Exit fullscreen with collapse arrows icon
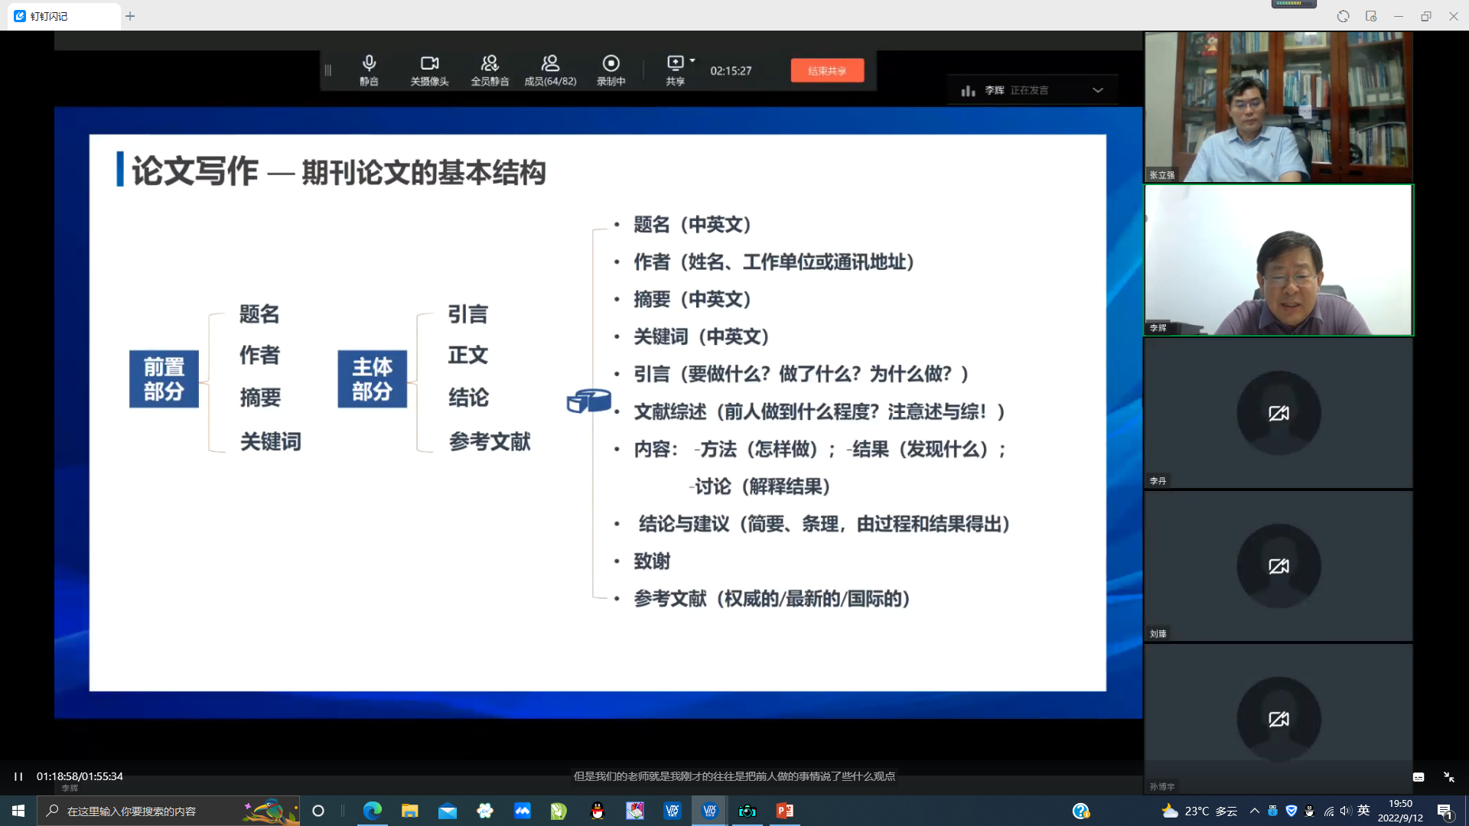Screen dimensions: 1469x826 1449,777
